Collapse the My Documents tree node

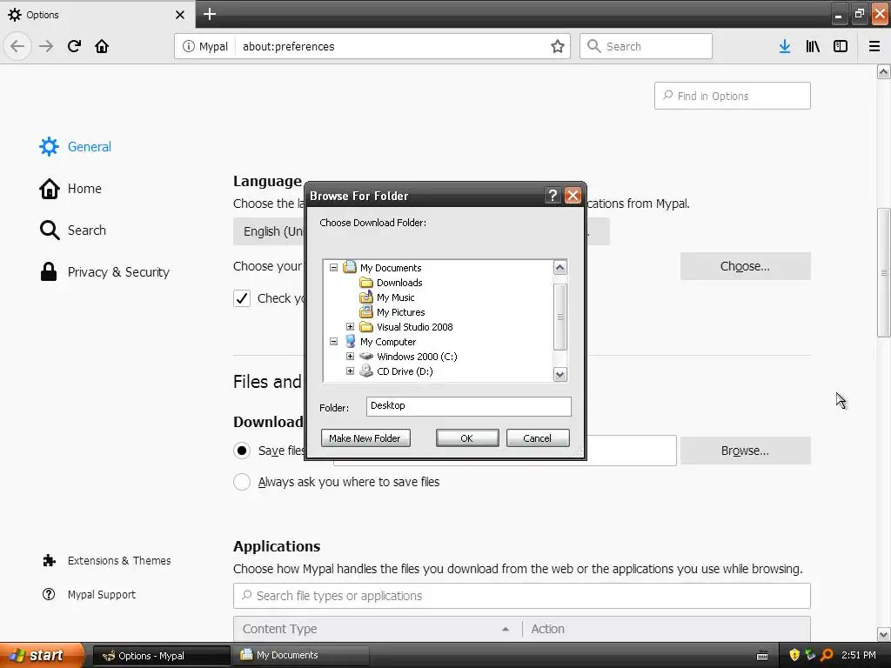[333, 267]
